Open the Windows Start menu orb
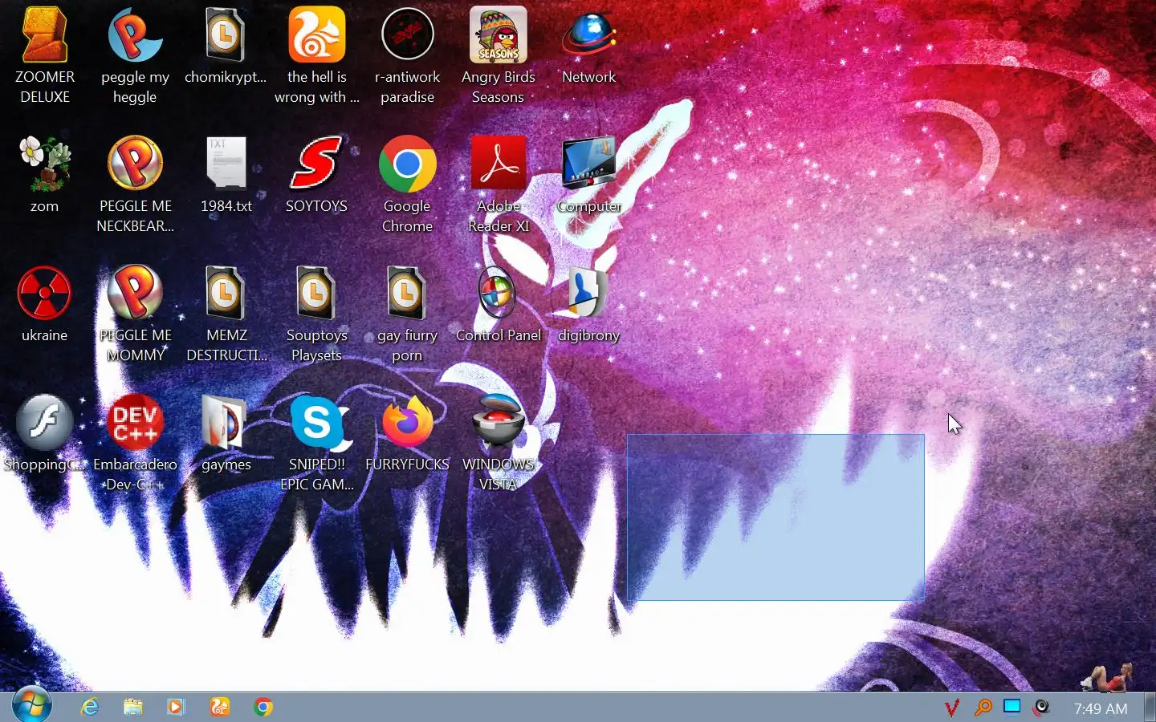The height and width of the screenshot is (722, 1156). tap(32, 706)
